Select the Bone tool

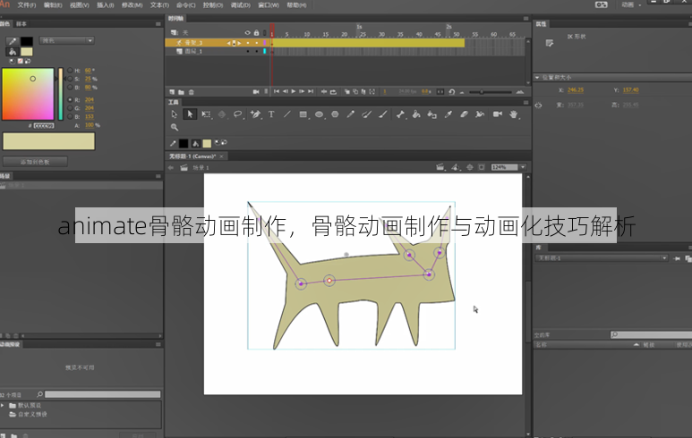[x=400, y=114]
